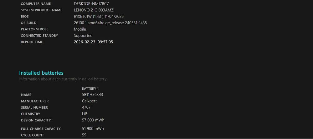Select battery name value 5B11H56343
Image resolution: width=313 pixels, height=139 pixels.
[x=92, y=95]
